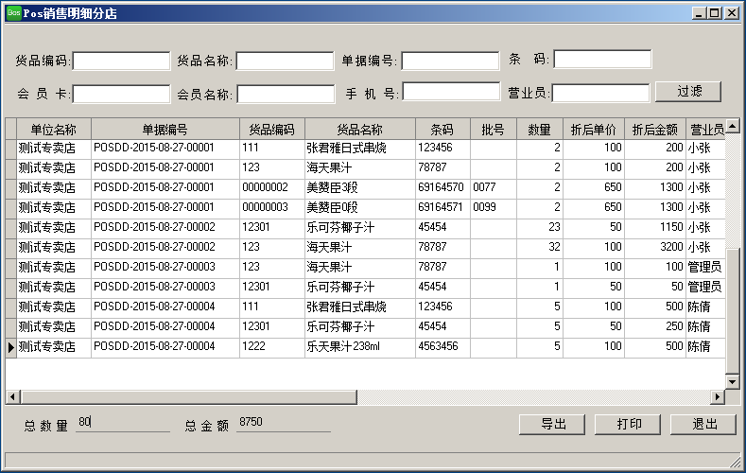Click the 条码 column header
Screen dimensions: 746x473
442,130
